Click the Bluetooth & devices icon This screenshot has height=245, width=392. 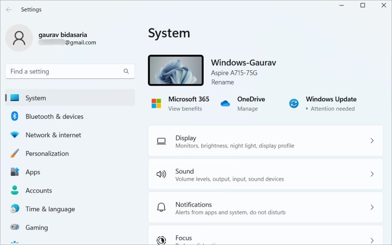point(15,116)
